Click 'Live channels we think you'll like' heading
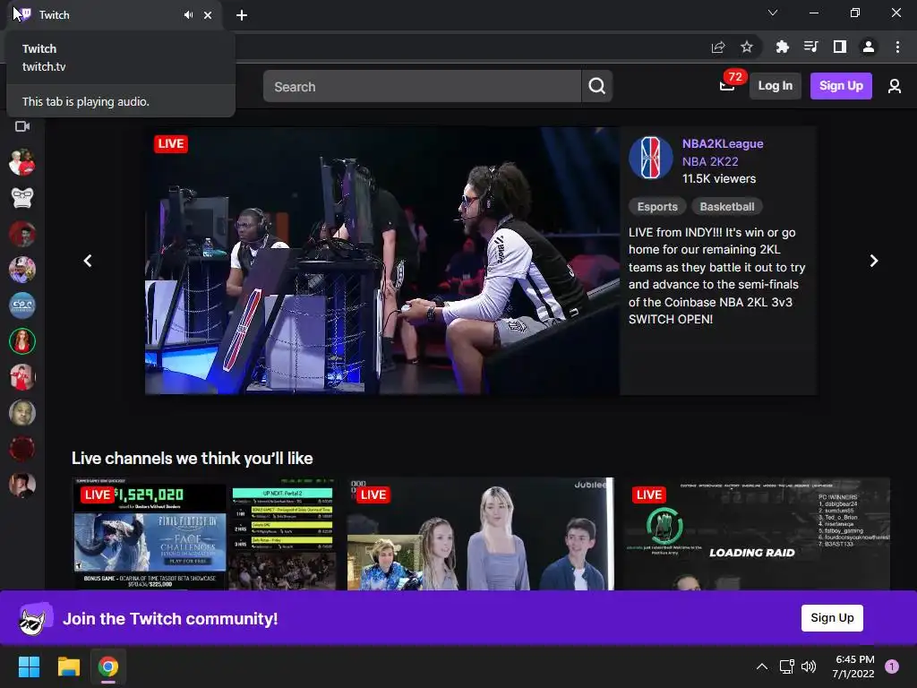The width and height of the screenshot is (917, 688). tap(192, 458)
